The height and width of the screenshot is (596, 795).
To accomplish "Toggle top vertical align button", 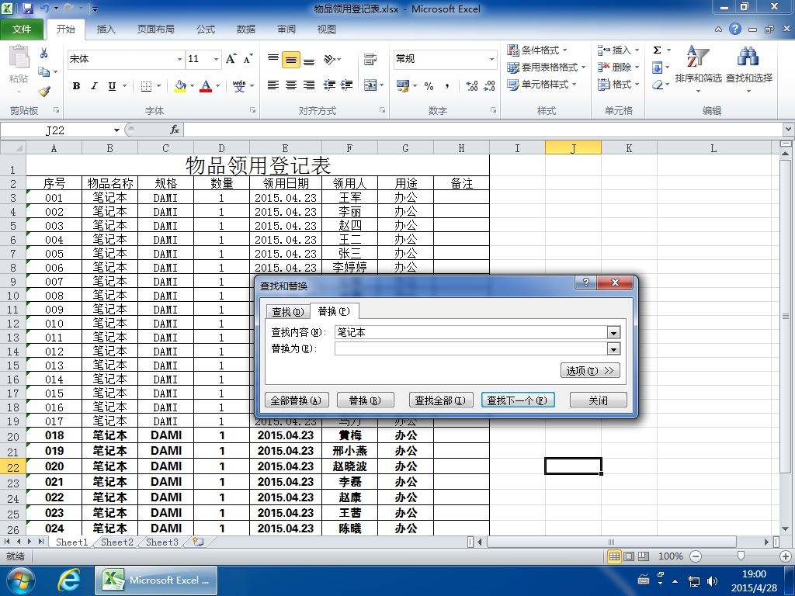I will pos(273,59).
